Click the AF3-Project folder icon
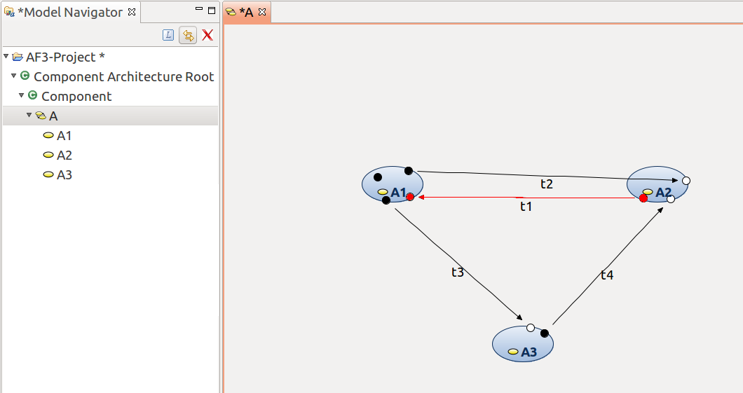743x393 pixels. pyautogui.click(x=18, y=57)
